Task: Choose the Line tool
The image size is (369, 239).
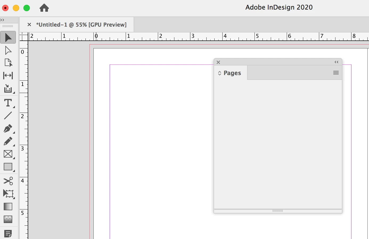Action: [8, 116]
